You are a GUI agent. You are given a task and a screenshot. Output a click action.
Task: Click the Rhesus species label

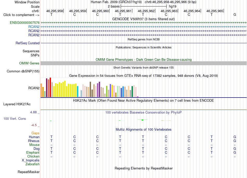[x=34, y=141]
